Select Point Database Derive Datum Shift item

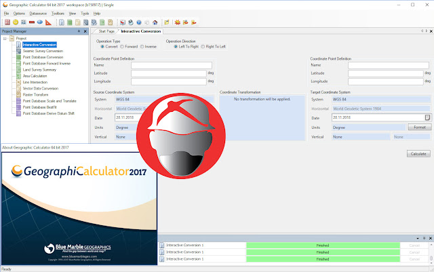pyautogui.click(x=48, y=113)
